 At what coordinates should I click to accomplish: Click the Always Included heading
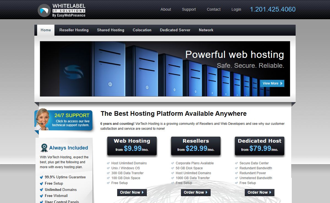(x=68, y=148)
